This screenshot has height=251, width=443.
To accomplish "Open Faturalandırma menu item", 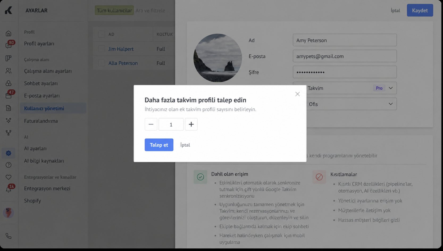I will [41, 121].
